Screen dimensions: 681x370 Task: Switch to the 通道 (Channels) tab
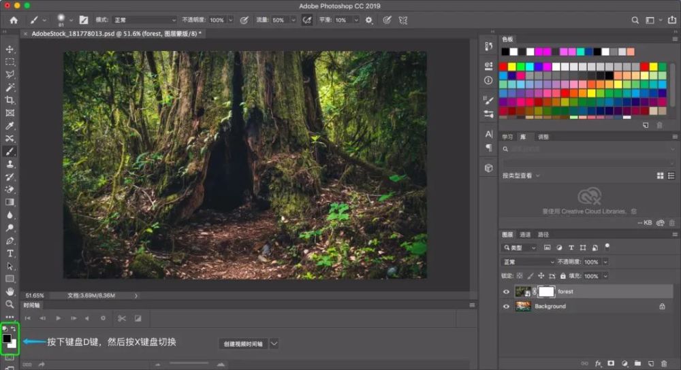click(x=525, y=235)
